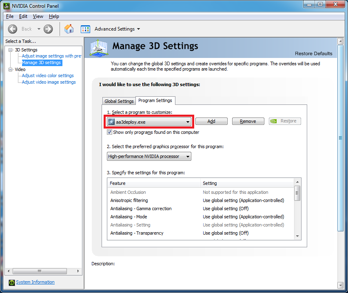This screenshot has width=348, height=293.
Task: Click the main panel vertical scrollbar thumb
Action: click(x=340, y=138)
